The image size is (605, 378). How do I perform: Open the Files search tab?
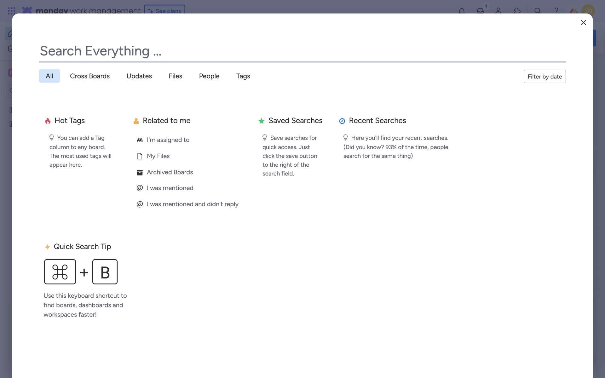[x=175, y=76]
